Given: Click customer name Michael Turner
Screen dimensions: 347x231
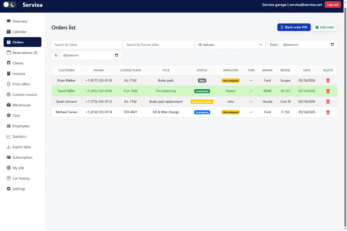Looking at the screenshot, I should click(x=66, y=112).
